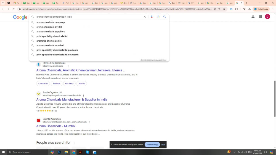Switch to the 'Perl' tab
The width and height of the screenshot is (276, 155).
click(66, 3)
